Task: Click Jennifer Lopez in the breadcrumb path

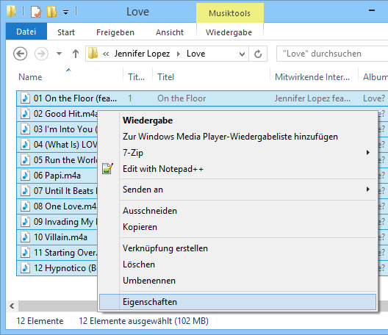Action: pos(142,54)
